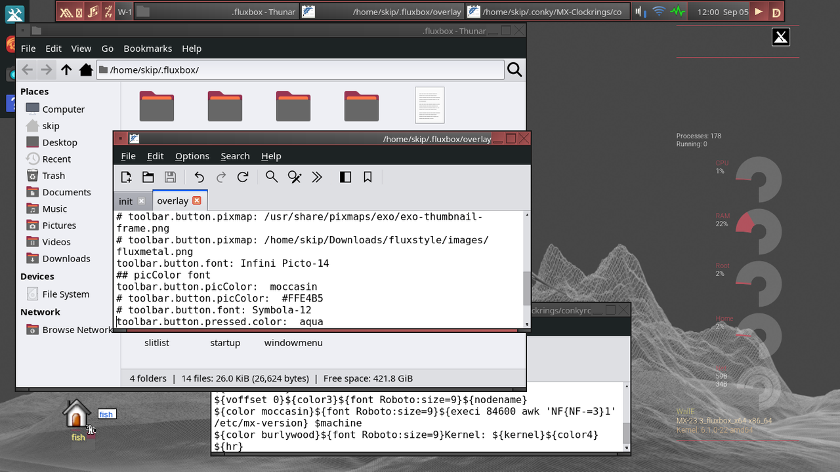Open the Wi-Fi network tray icon
This screenshot has width=840, height=472.
tap(659, 12)
